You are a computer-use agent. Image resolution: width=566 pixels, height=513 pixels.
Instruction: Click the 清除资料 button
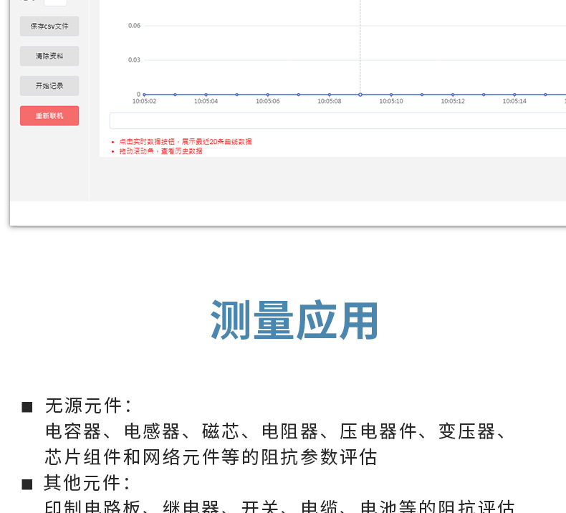(49, 56)
